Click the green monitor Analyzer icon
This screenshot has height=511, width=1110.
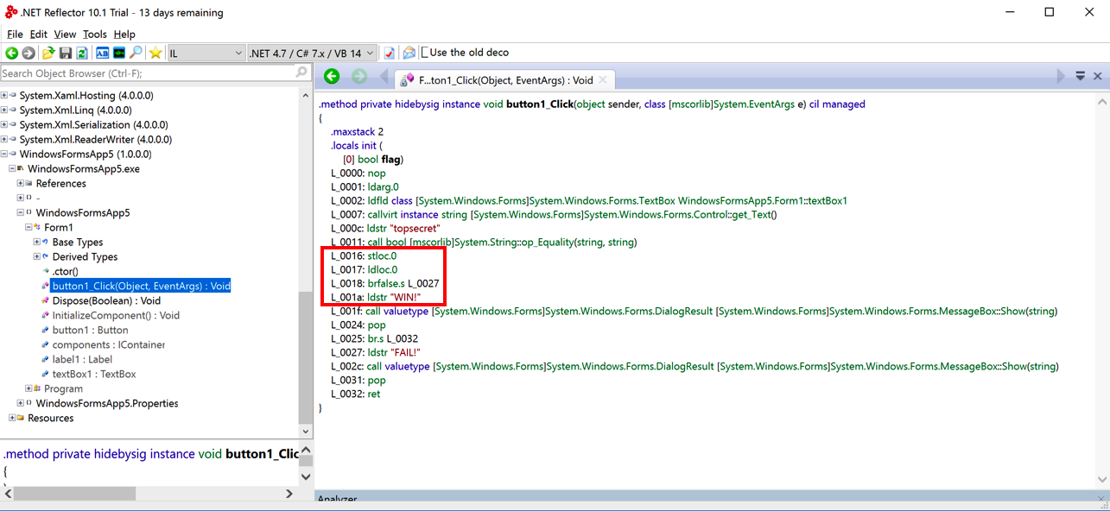(119, 54)
